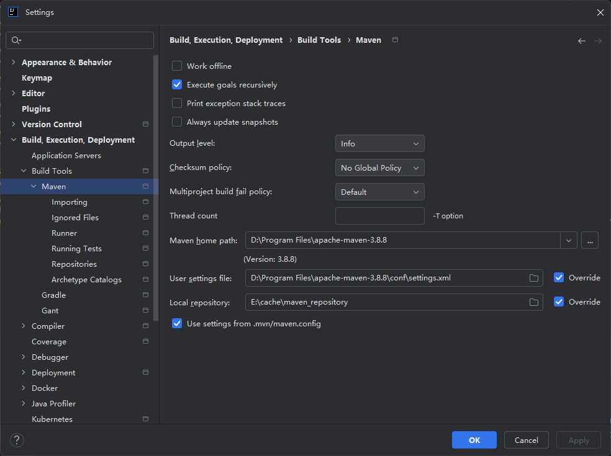Uncheck Override for the user settings file
This screenshot has height=456, width=611.
[x=559, y=278]
